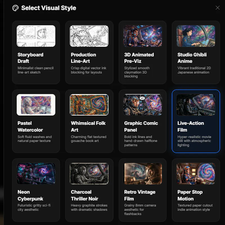Click "Bold ink lines and hand-drawn halftone" text
This screenshot has width=225, height=225.
point(141,141)
